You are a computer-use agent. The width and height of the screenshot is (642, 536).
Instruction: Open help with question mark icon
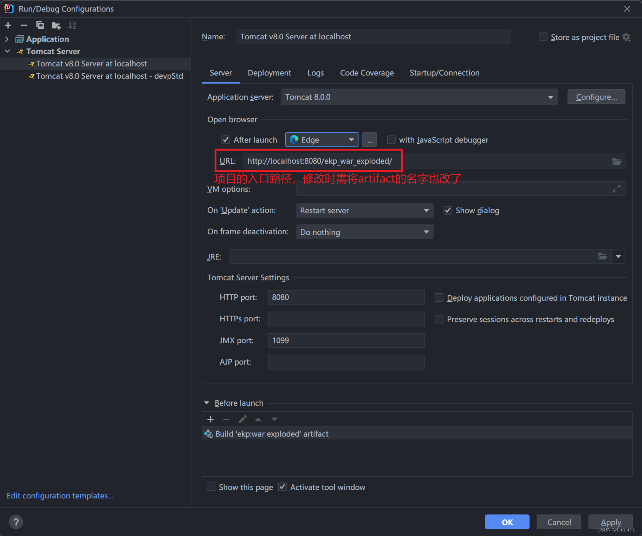[x=16, y=522]
